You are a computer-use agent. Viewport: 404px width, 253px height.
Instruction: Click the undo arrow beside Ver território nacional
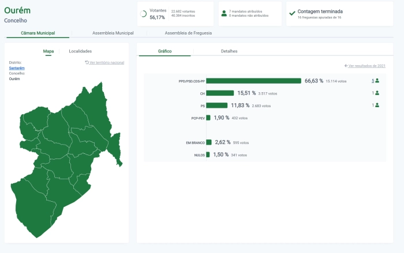(87, 62)
